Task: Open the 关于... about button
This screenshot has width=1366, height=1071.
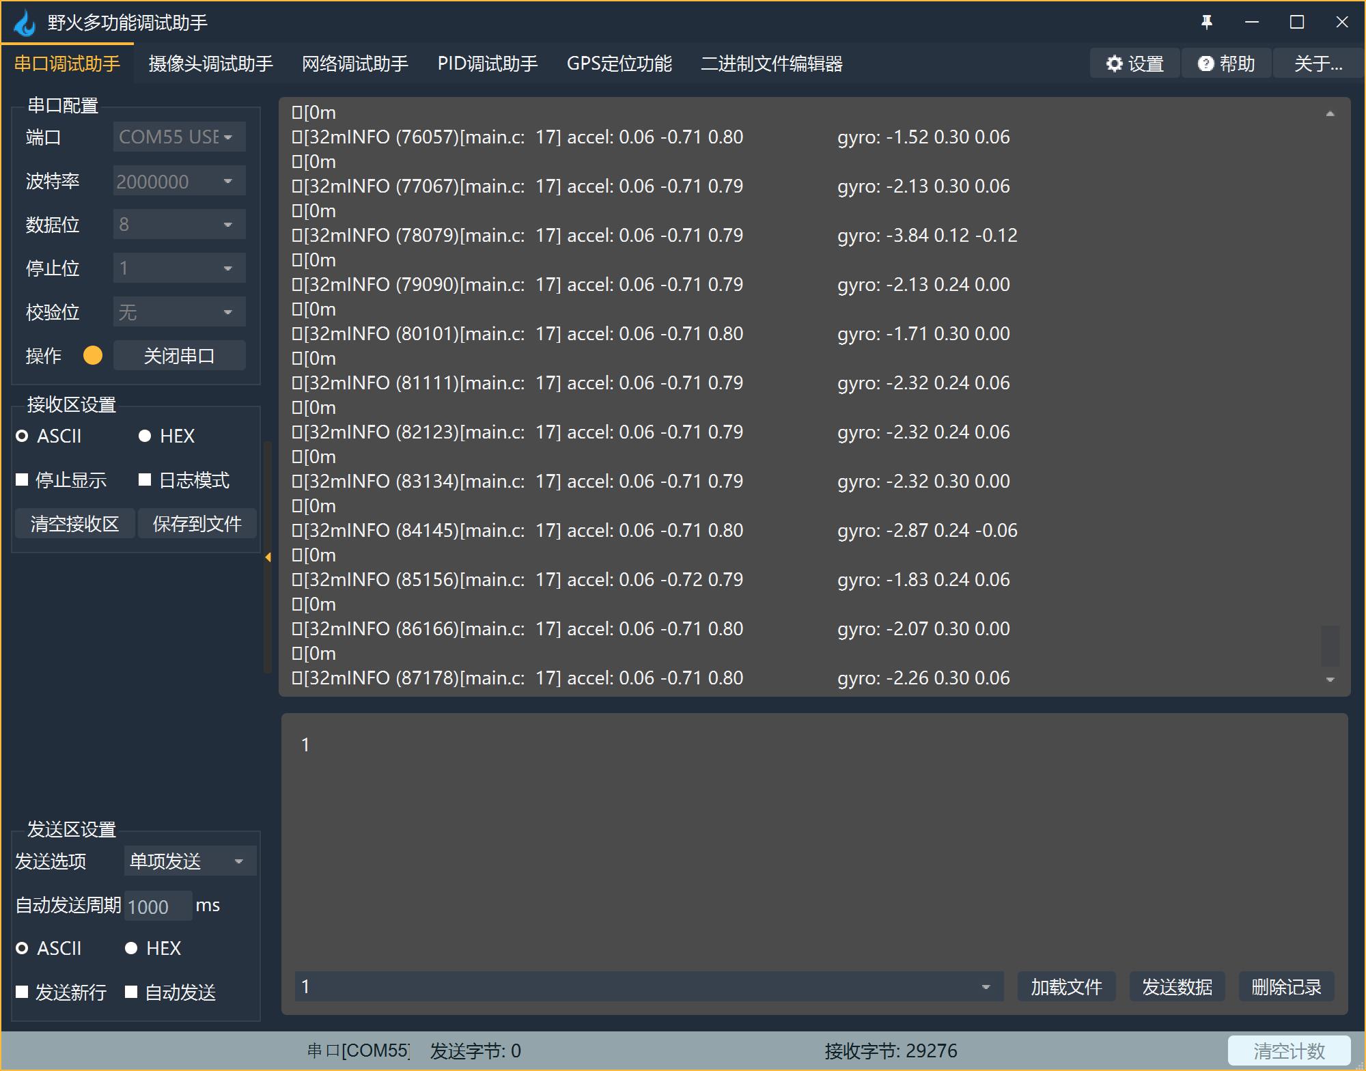Action: click(1318, 64)
